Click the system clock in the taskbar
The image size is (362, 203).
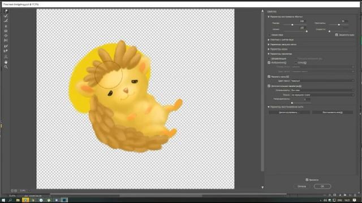tap(347, 201)
